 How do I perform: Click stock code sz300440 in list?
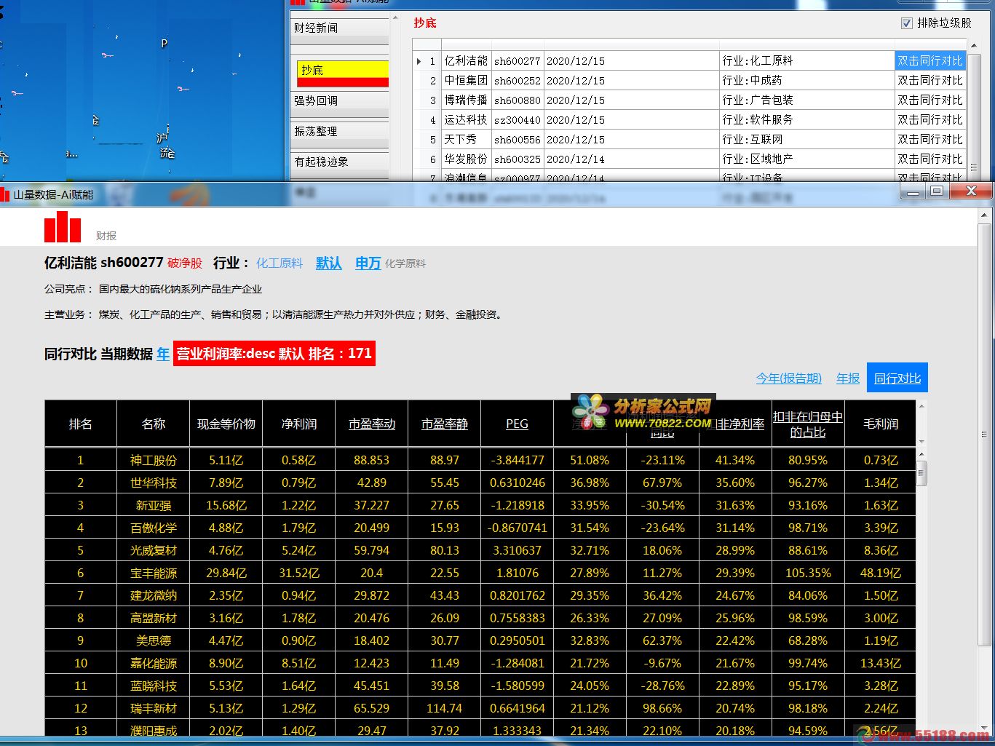click(518, 120)
